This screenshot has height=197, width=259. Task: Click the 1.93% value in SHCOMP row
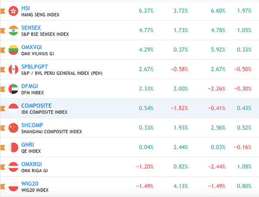pyautogui.click(x=181, y=128)
